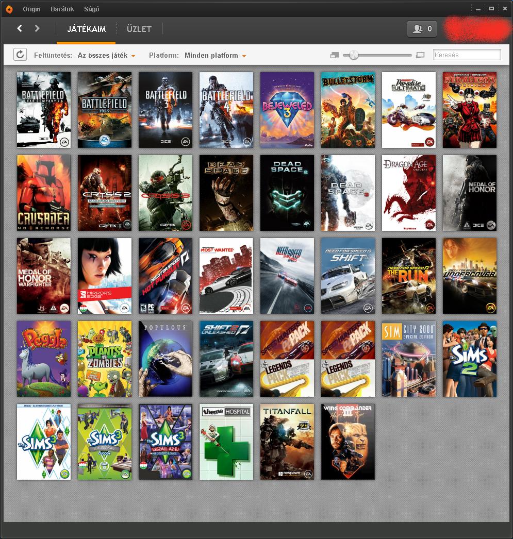Select the Red Alert 3 Uprising cover
Viewport: 513px width, 539px height.
click(470, 110)
